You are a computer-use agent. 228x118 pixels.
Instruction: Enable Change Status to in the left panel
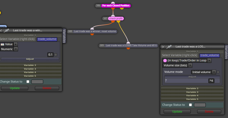point(28,82)
